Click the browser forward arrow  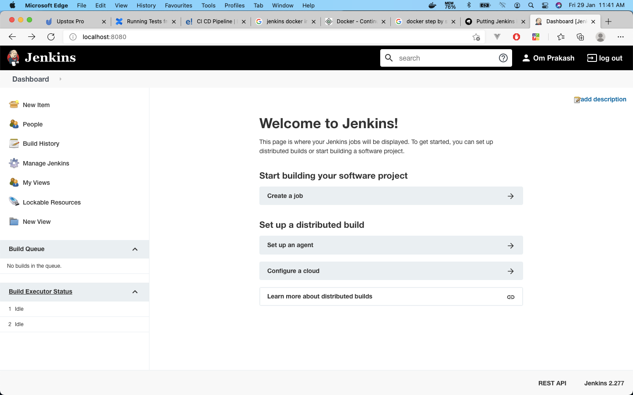[x=32, y=37]
